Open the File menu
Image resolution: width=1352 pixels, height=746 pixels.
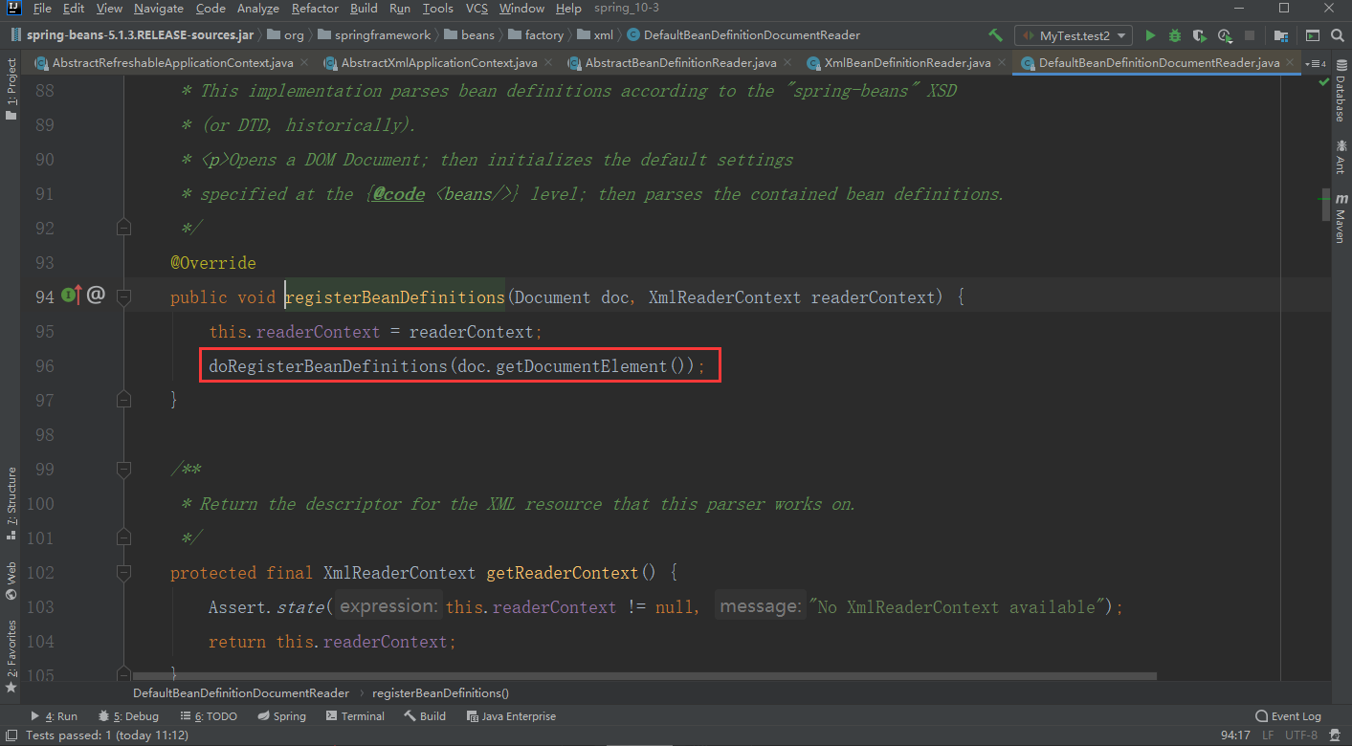[x=42, y=9]
